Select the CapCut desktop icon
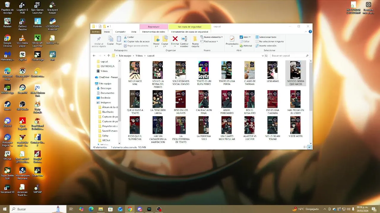Viewport: 380px width, 213px height. coord(23,56)
